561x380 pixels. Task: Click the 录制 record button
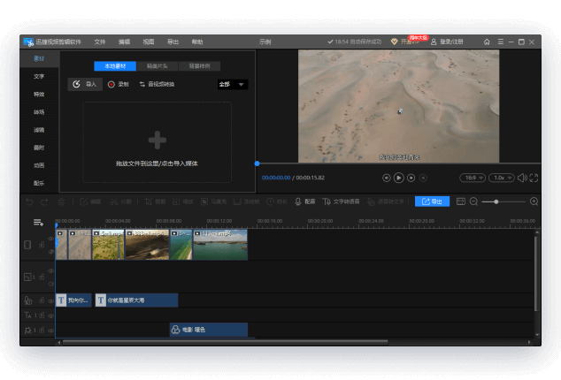(118, 84)
